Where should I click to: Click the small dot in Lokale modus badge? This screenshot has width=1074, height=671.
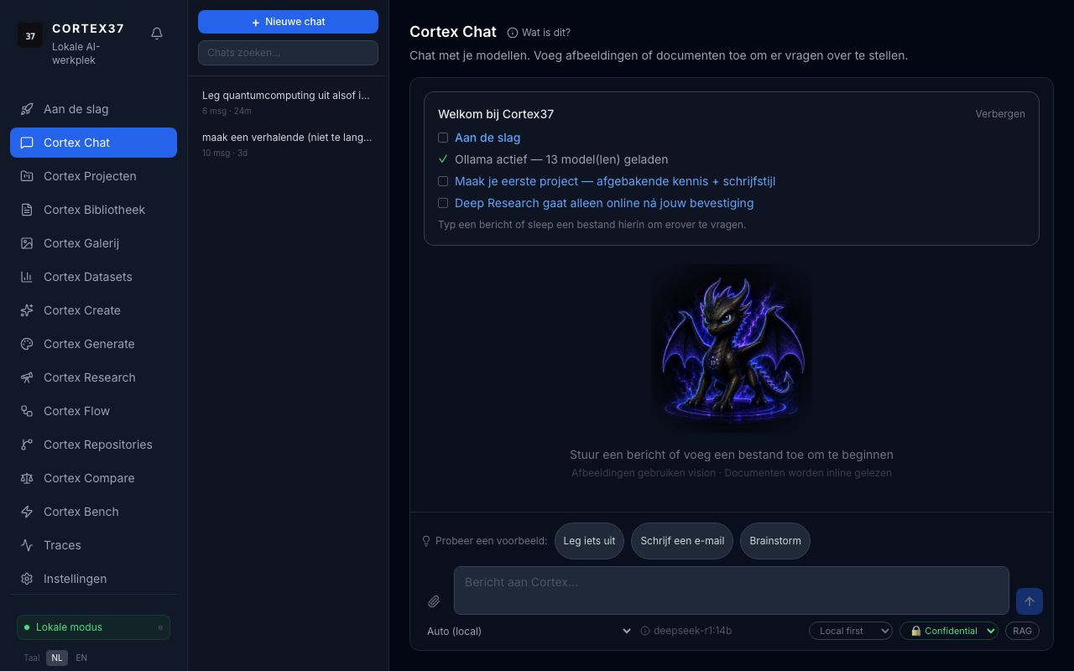(x=160, y=627)
